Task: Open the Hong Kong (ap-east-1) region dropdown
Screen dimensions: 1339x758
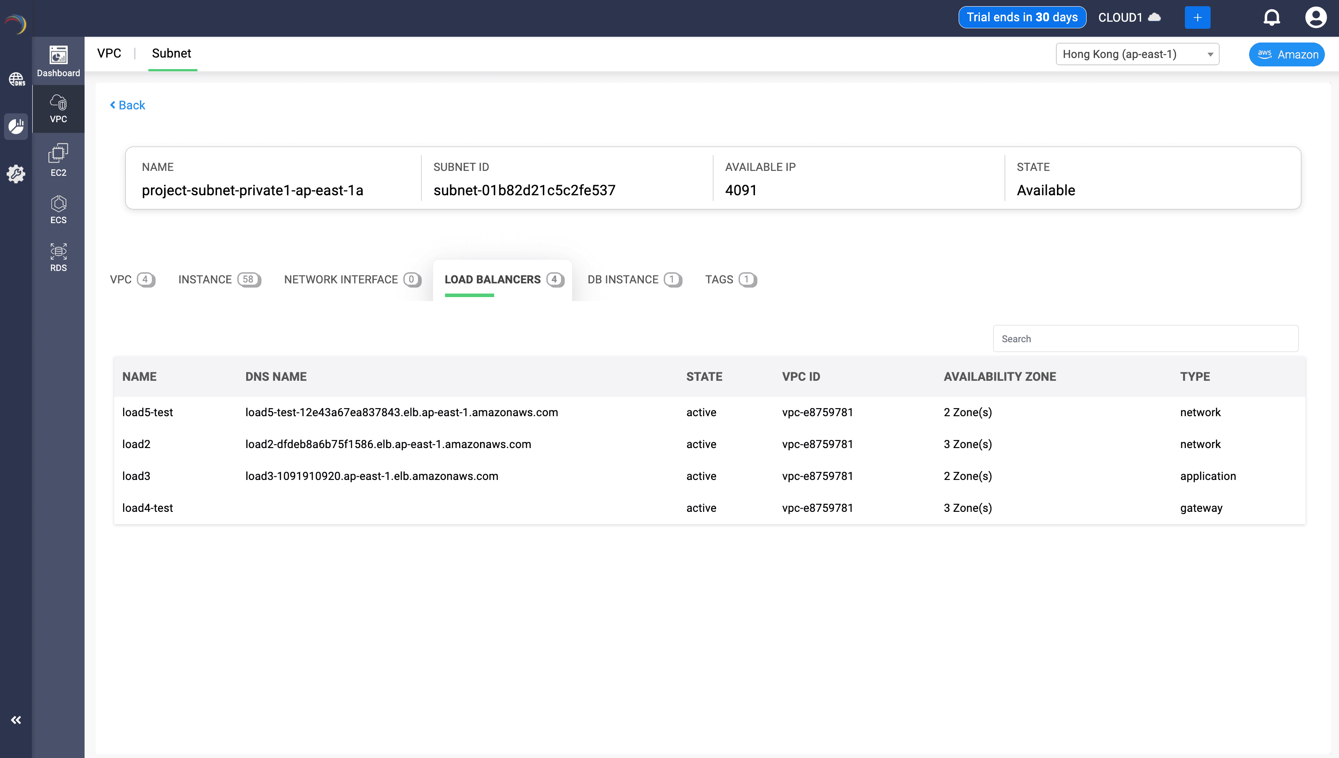Action: pos(1137,54)
